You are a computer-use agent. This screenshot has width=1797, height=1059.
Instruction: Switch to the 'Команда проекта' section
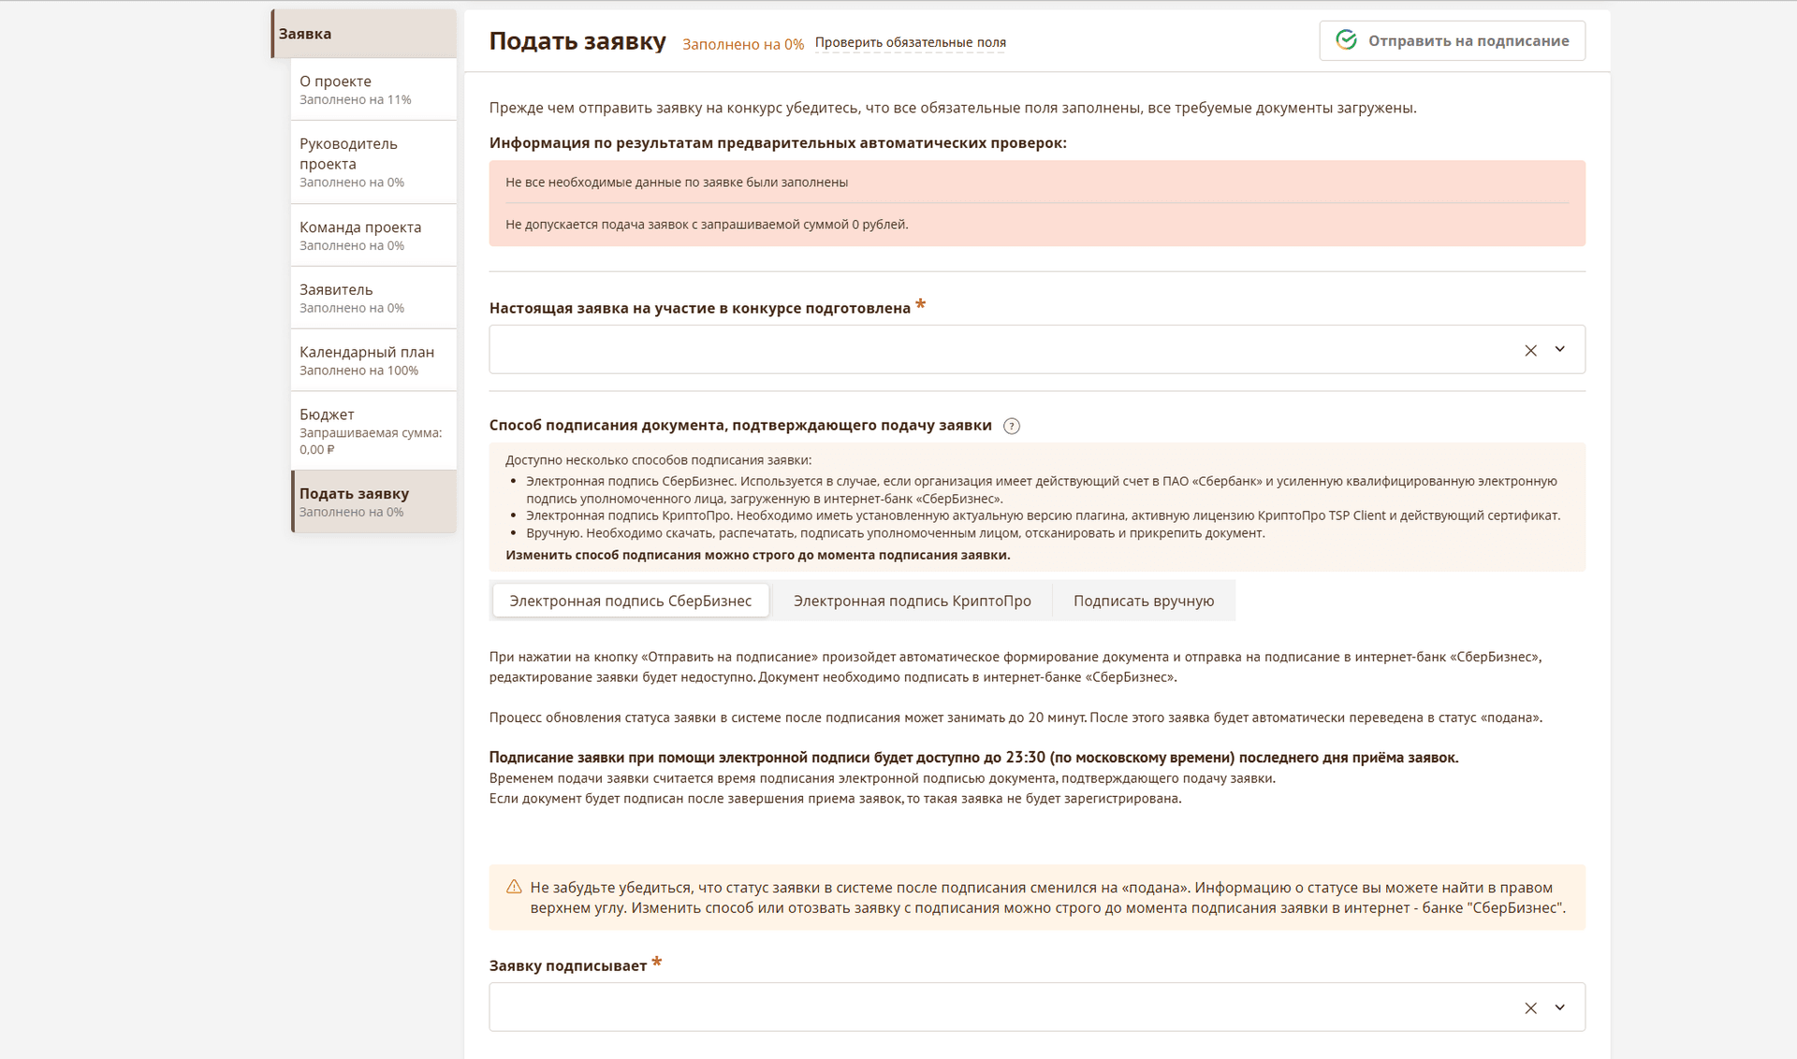point(373,236)
